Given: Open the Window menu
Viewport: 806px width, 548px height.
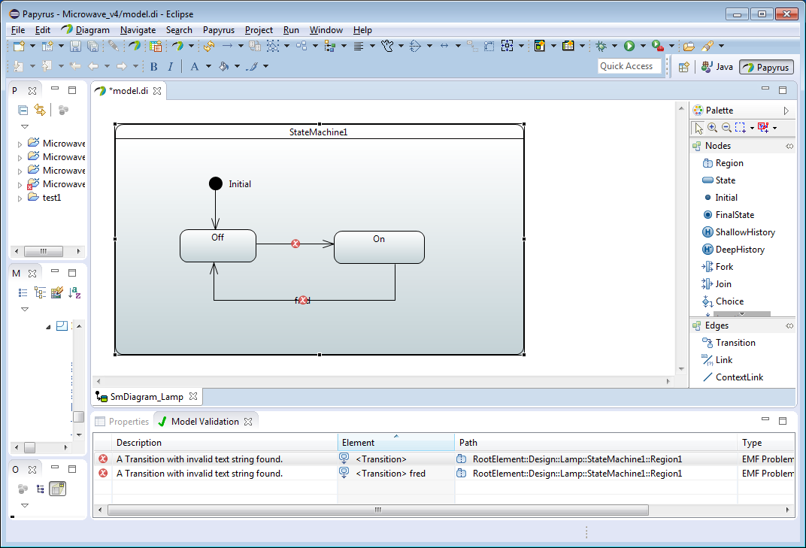Looking at the screenshot, I should [x=326, y=30].
